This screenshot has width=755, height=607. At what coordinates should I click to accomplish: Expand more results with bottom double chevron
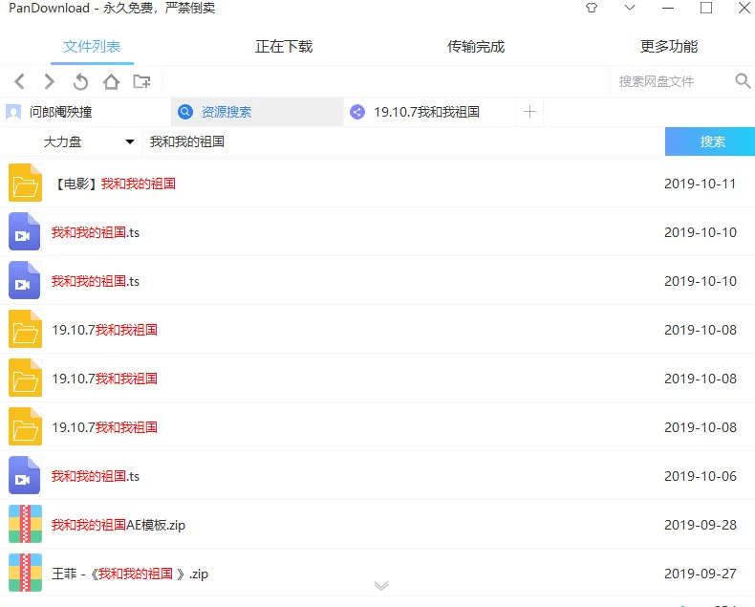[x=381, y=586]
